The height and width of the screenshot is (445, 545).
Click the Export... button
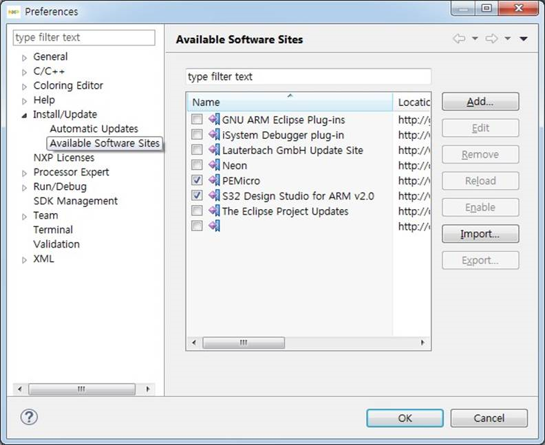click(x=480, y=260)
